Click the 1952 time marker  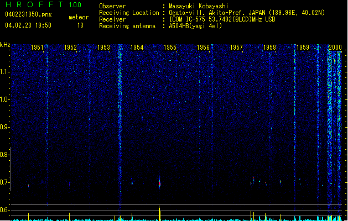[x=70, y=48]
